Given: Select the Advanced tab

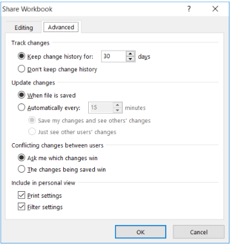Looking at the screenshot, I should [x=61, y=27].
